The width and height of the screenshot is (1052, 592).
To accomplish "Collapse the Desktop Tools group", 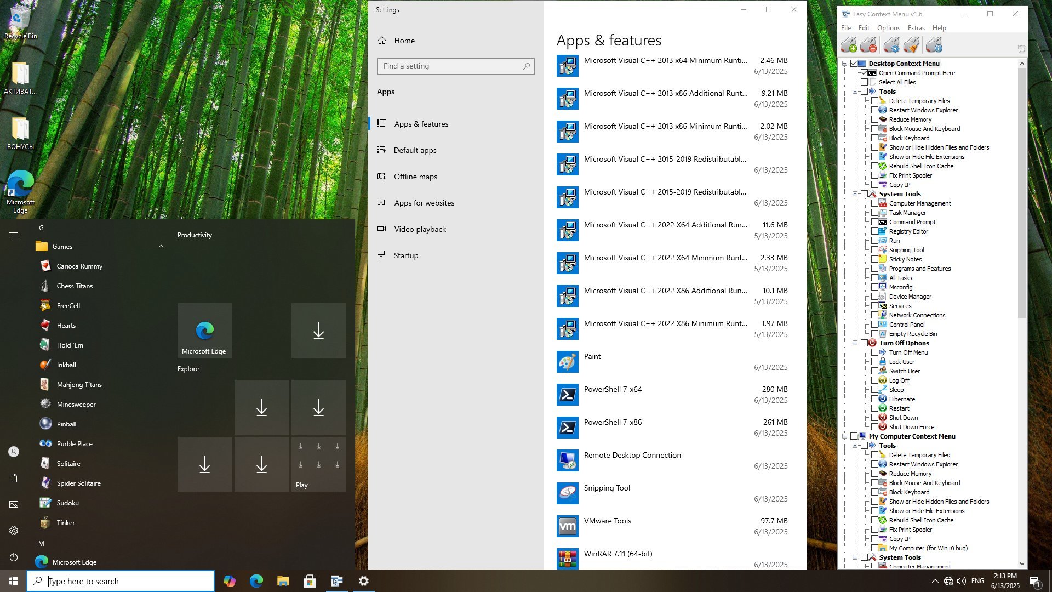I will (x=855, y=92).
